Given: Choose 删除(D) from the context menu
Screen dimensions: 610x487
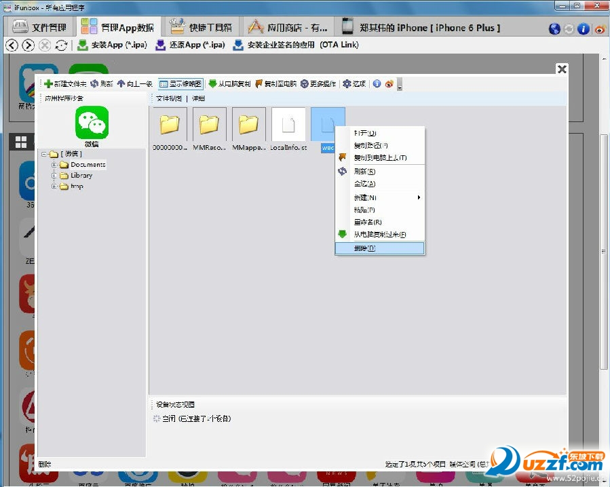Looking at the screenshot, I should [x=380, y=248].
